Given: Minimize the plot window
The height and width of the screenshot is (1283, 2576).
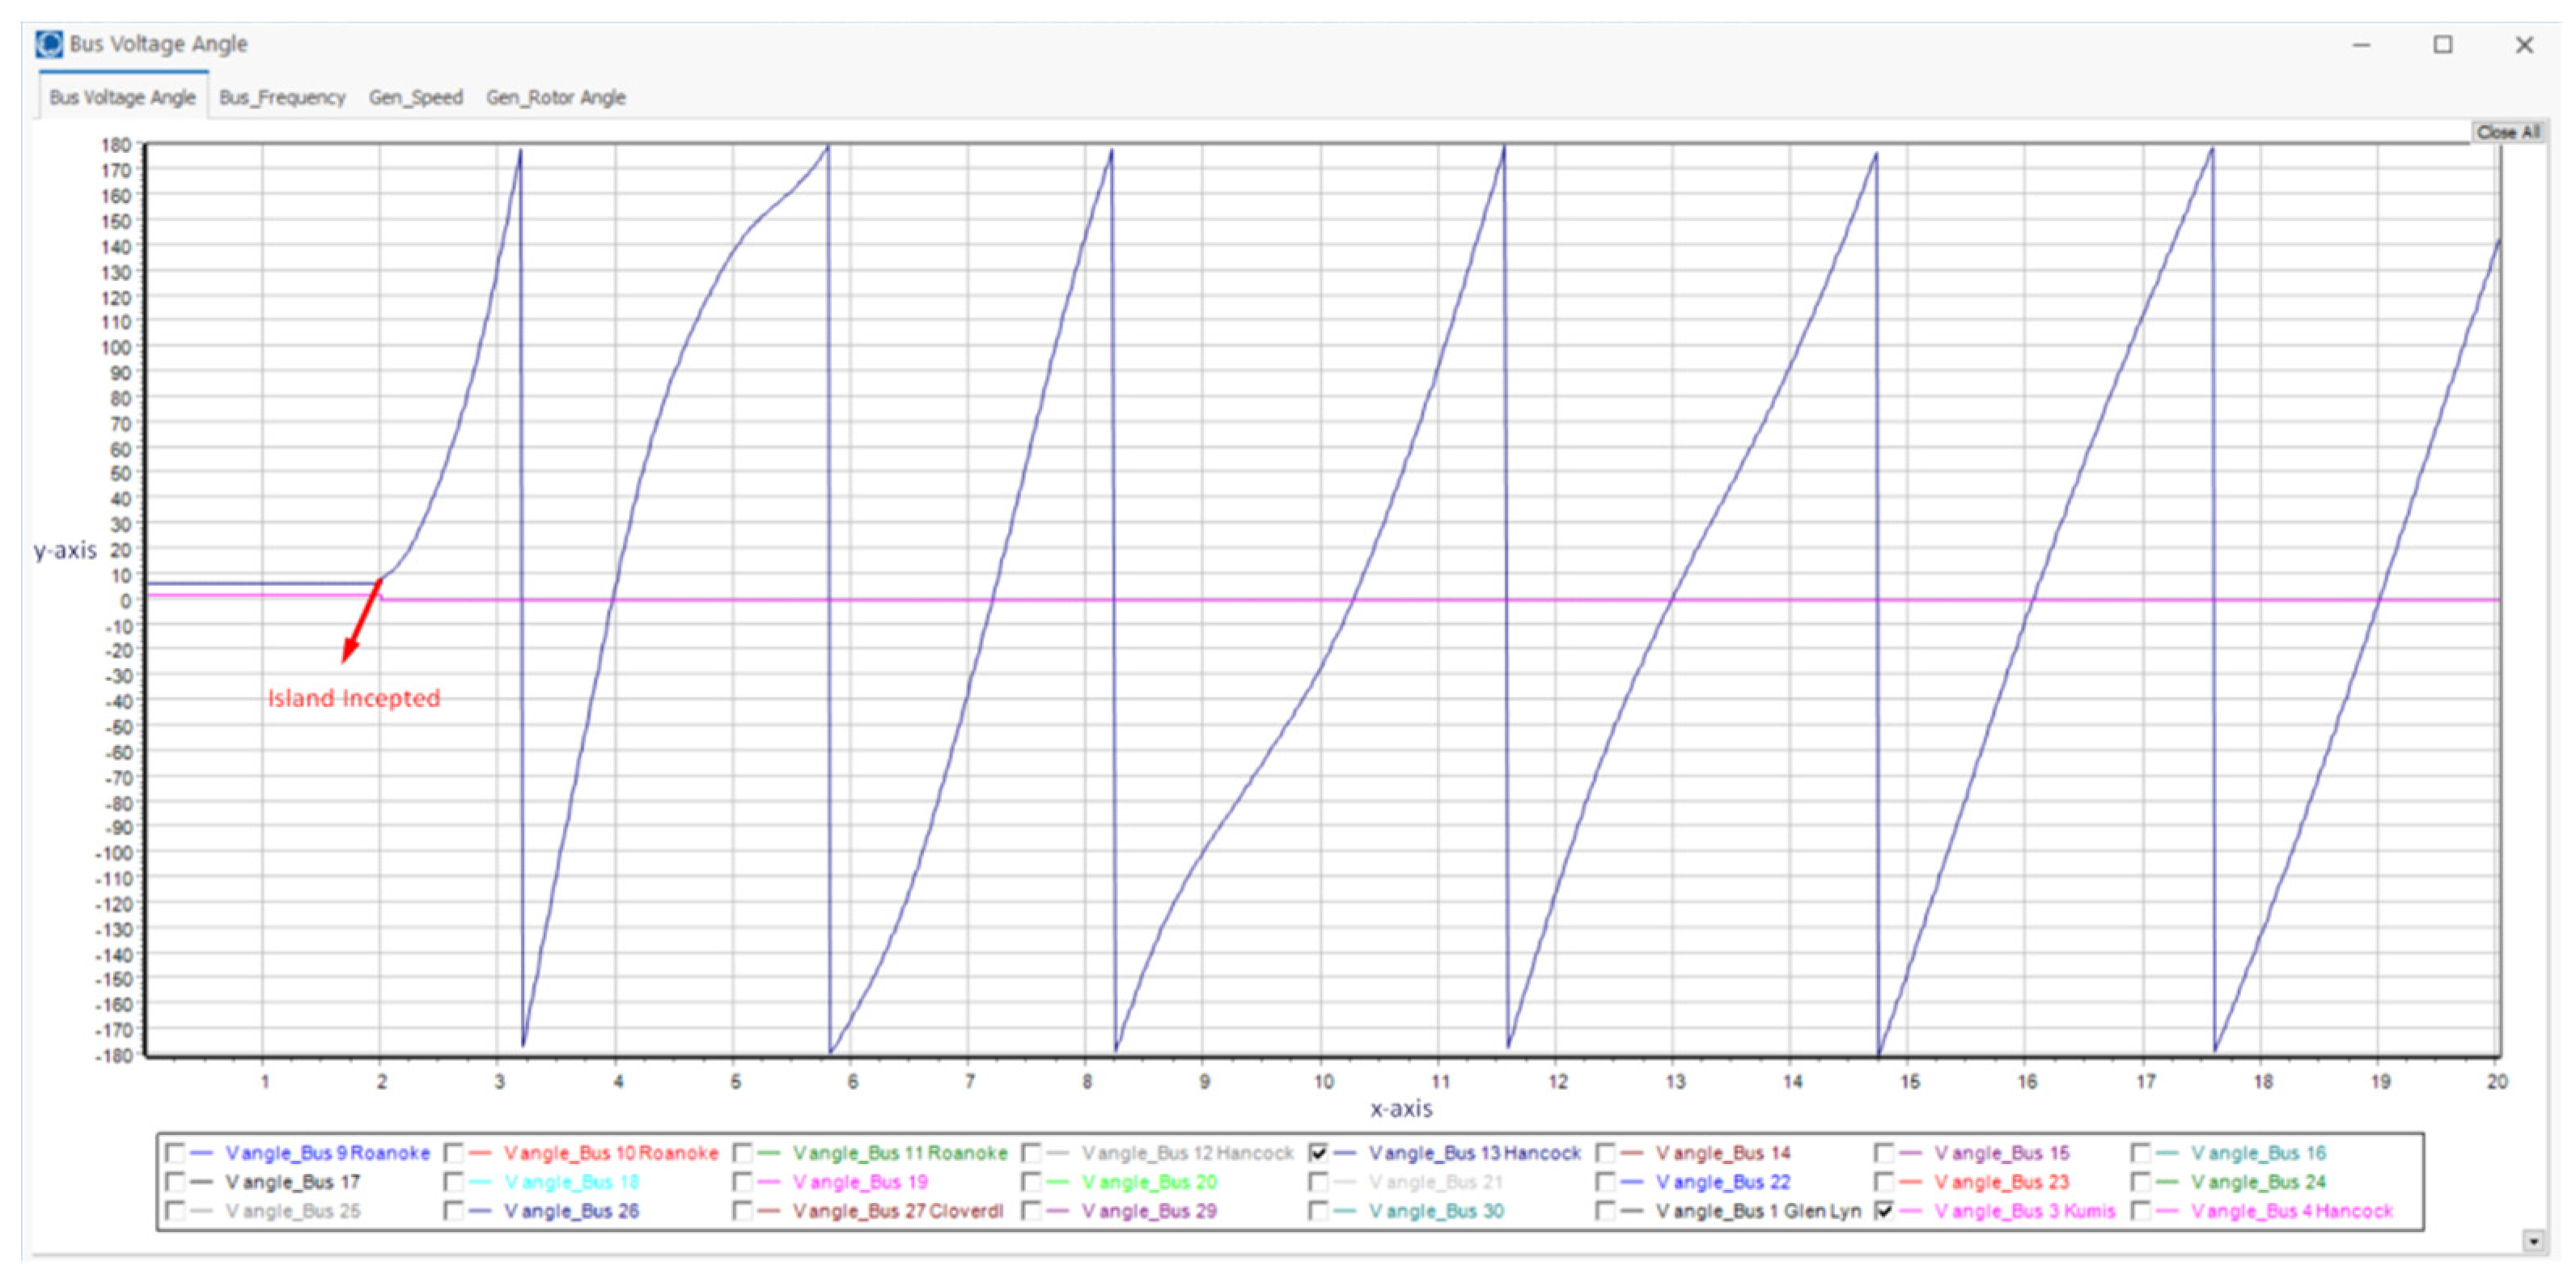Looking at the screenshot, I should pyautogui.click(x=2361, y=45).
